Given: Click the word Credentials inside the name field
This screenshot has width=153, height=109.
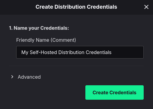Looking at the screenshot, I should pos(99,52).
